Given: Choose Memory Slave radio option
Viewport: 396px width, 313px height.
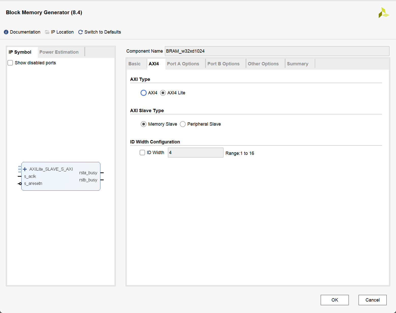Looking at the screenshot, I should point(144,124).
